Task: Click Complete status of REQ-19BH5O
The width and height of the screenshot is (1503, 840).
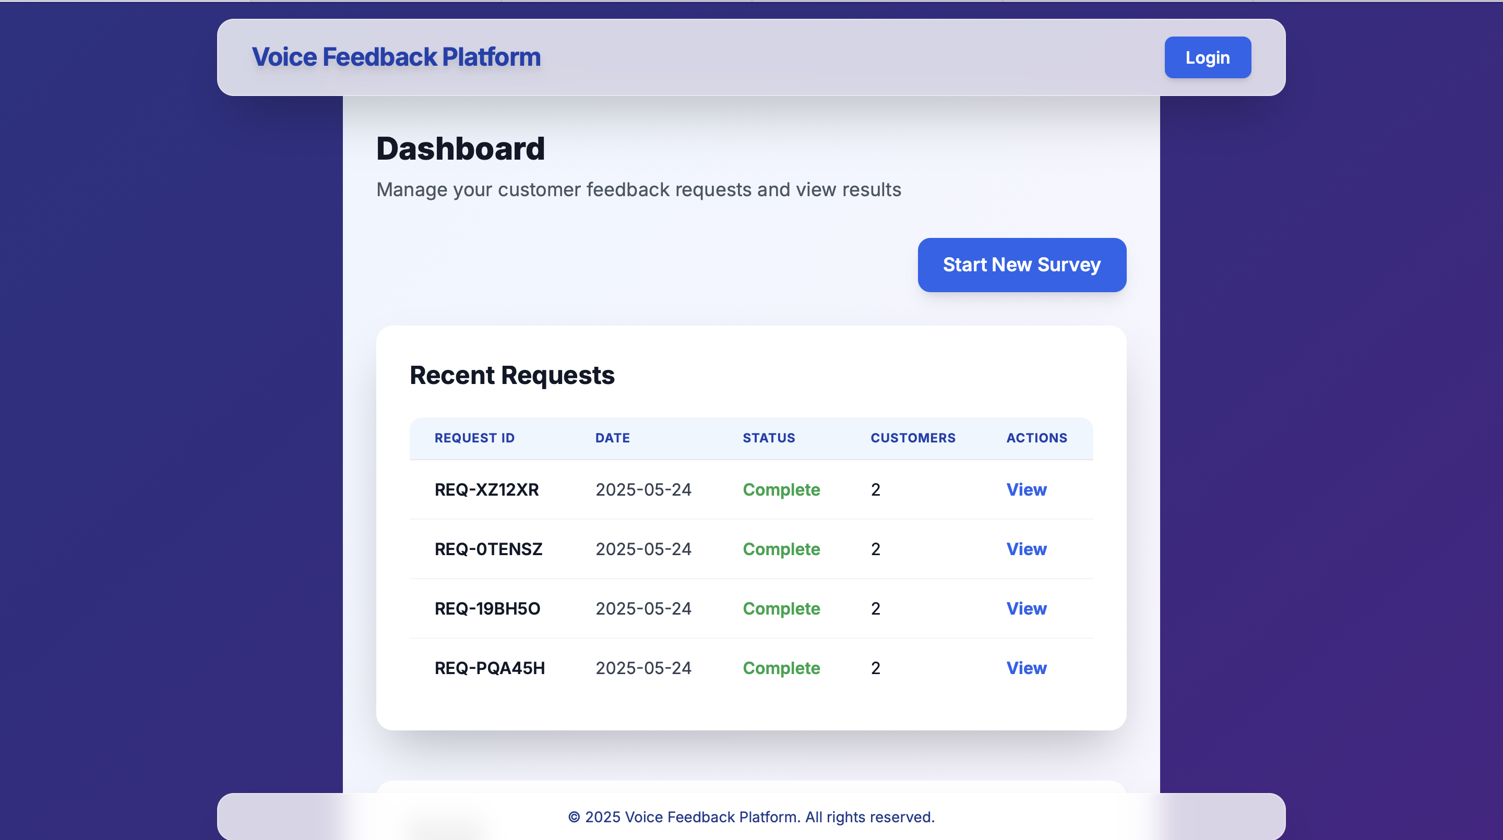Action: 781,608
